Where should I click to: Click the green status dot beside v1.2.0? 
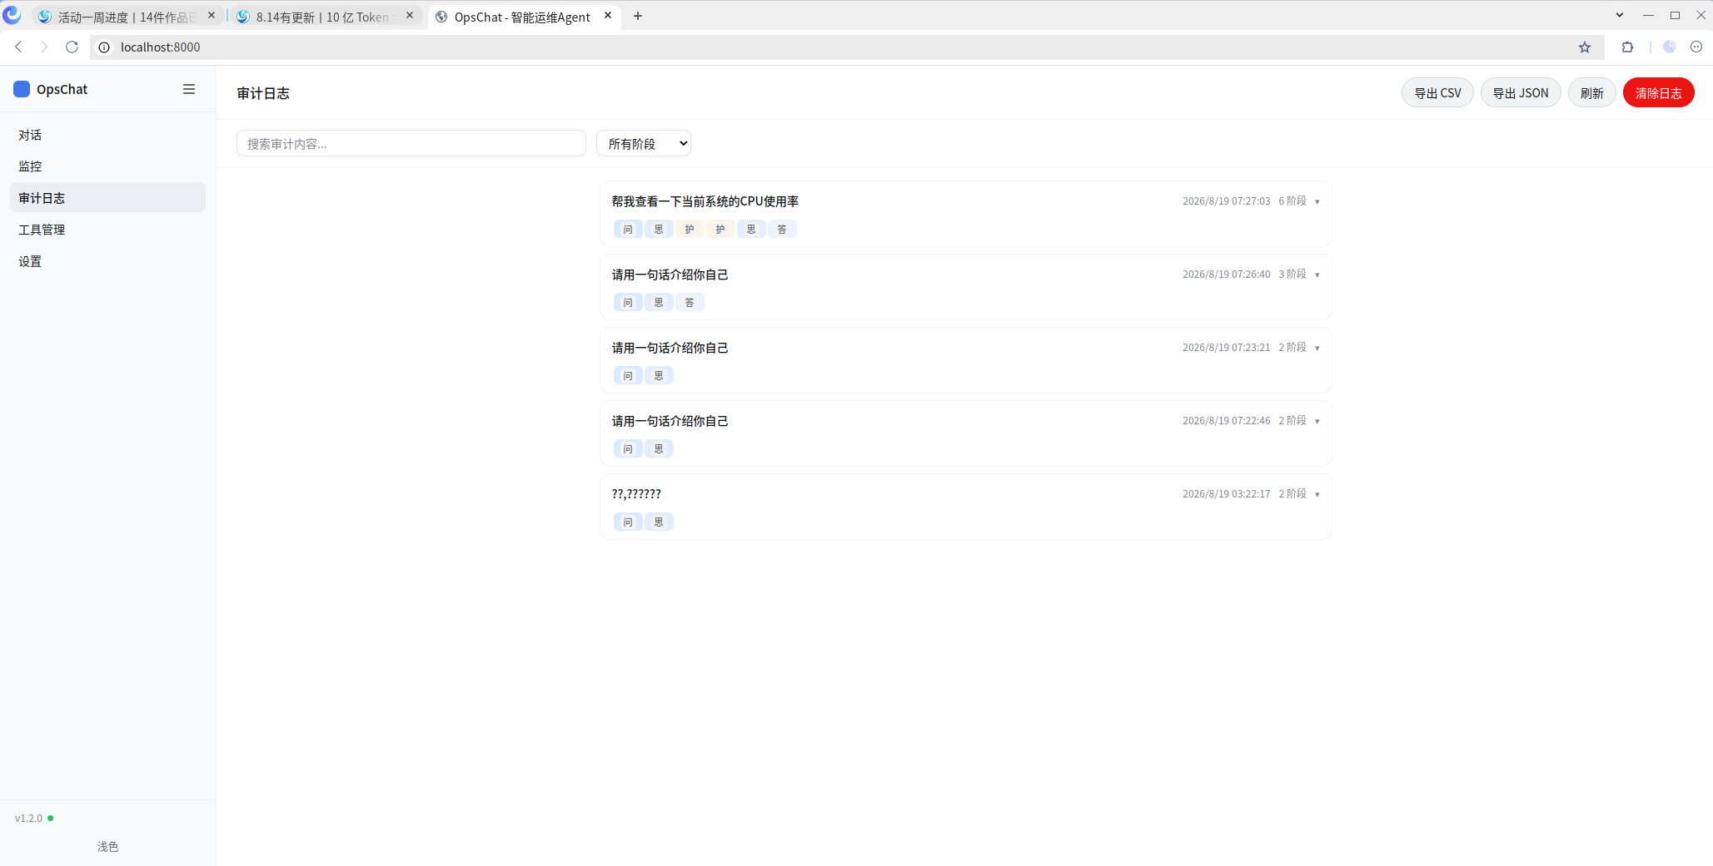coord(51,819)
